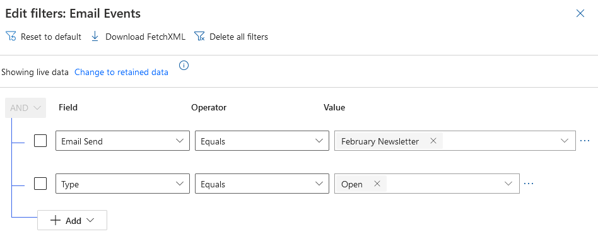598x234 pixels.
Task: Click the Delete all filters funnel icon
Action: [x=199, y=37]
